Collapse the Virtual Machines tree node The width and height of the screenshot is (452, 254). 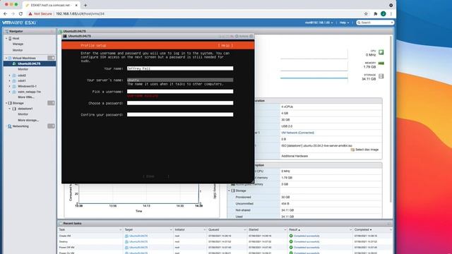coord(6,58)
